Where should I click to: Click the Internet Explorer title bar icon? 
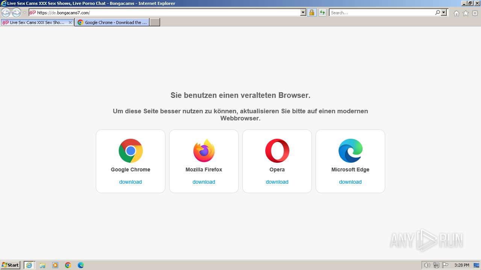(4, 3)
